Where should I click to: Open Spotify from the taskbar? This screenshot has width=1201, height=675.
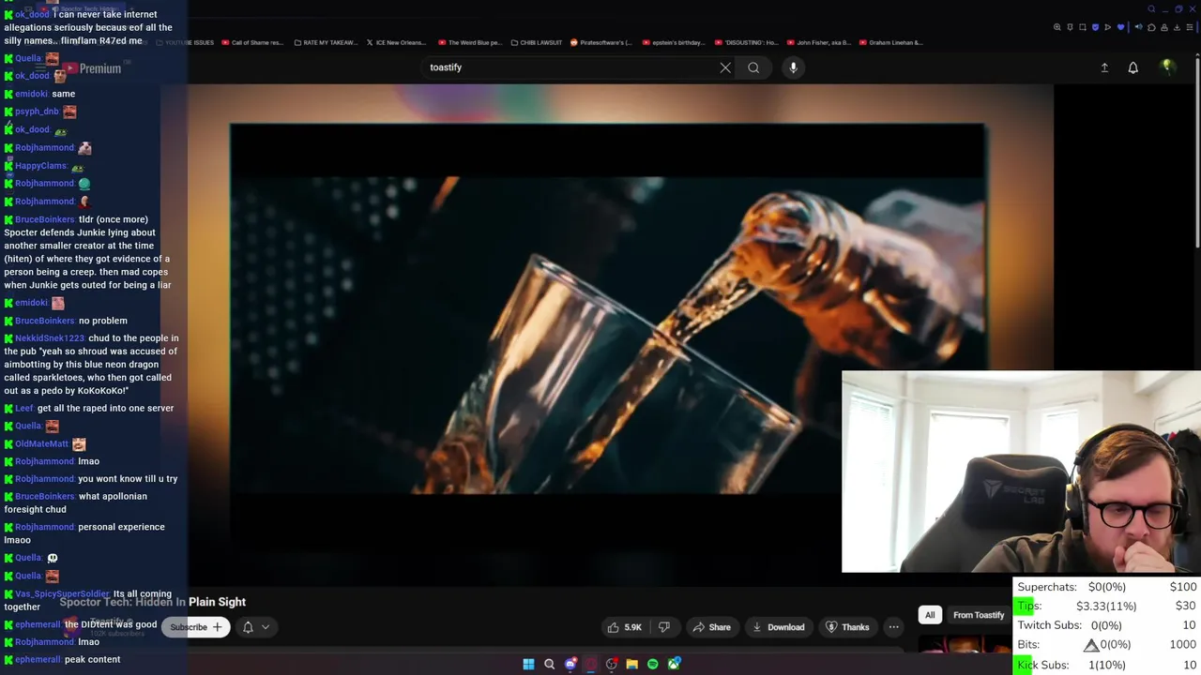652,664
